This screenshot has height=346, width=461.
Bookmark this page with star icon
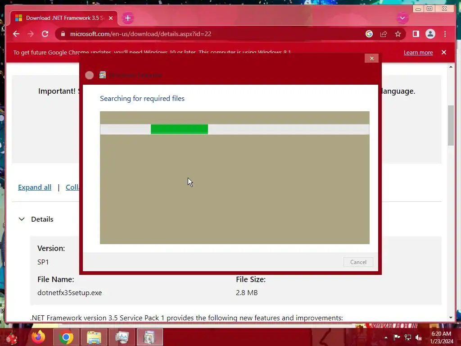click(398, 34)
